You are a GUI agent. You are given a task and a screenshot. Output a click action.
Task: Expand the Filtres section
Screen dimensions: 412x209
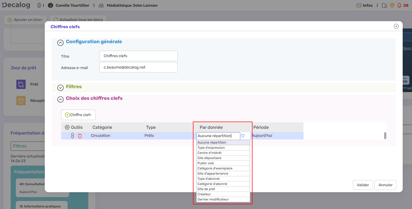tap(60, 88)
